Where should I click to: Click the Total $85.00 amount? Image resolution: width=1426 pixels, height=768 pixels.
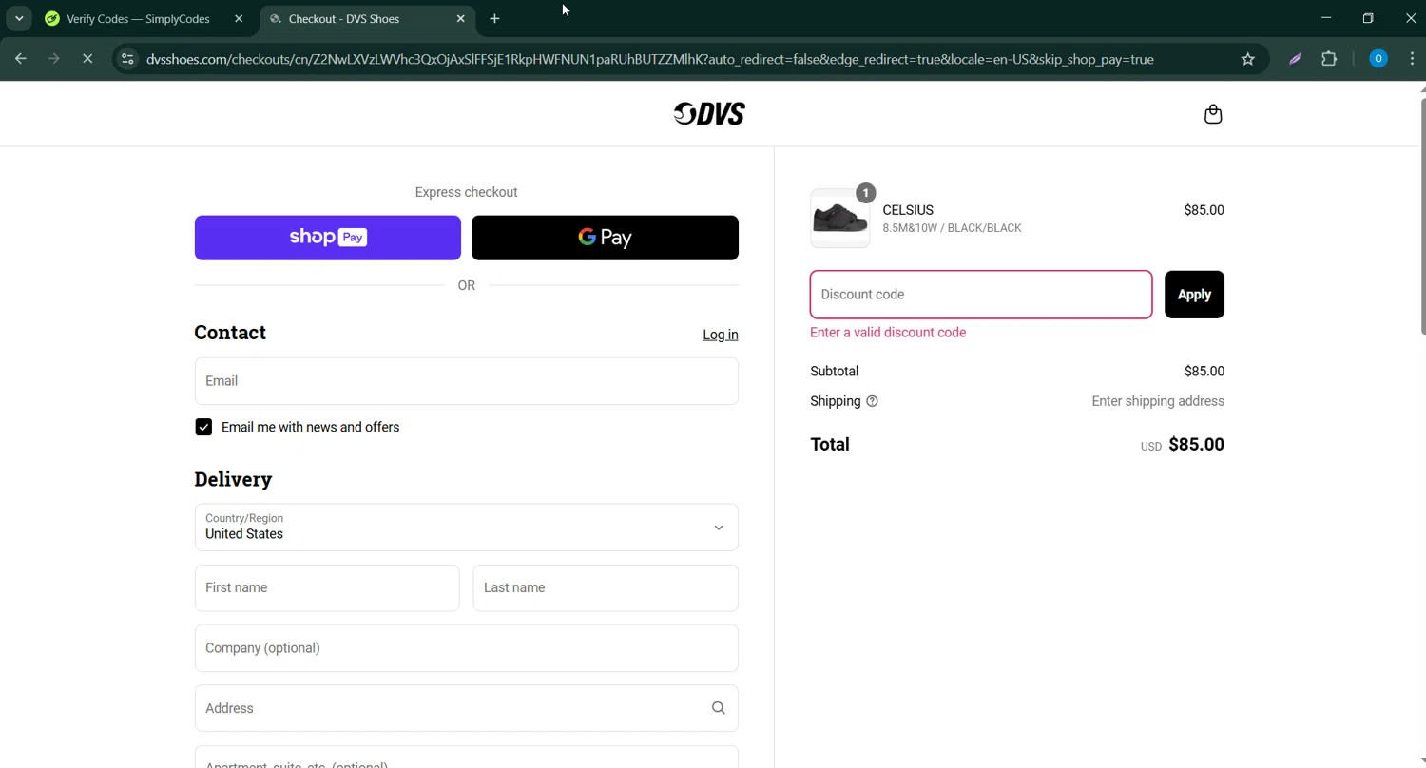[1196, 445]
